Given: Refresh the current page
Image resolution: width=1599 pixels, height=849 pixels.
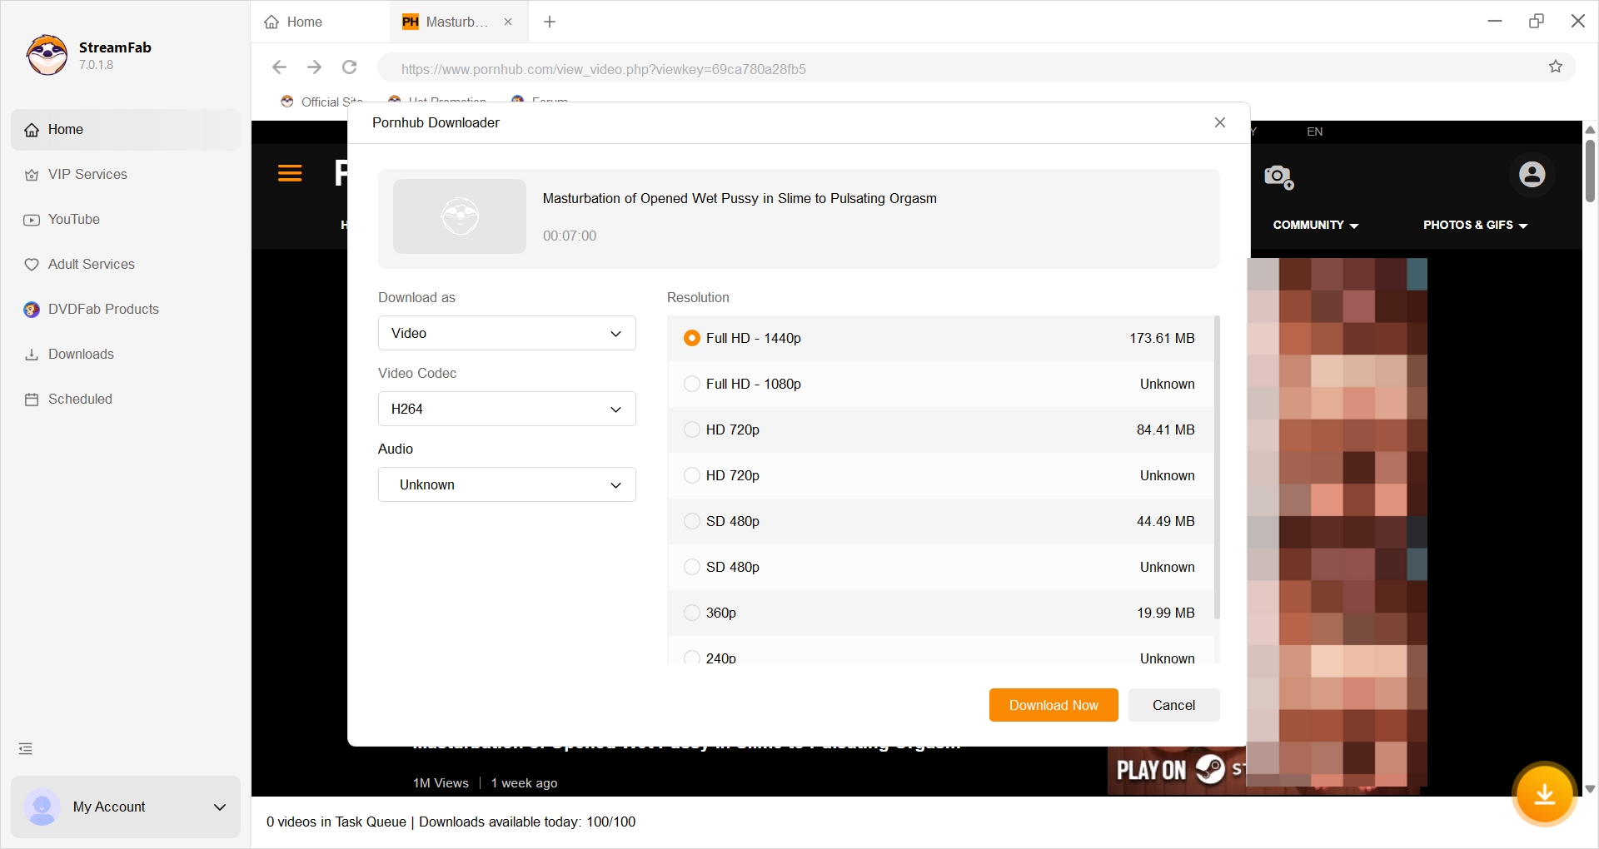Looking at the screenshot, I should point(349,67).
